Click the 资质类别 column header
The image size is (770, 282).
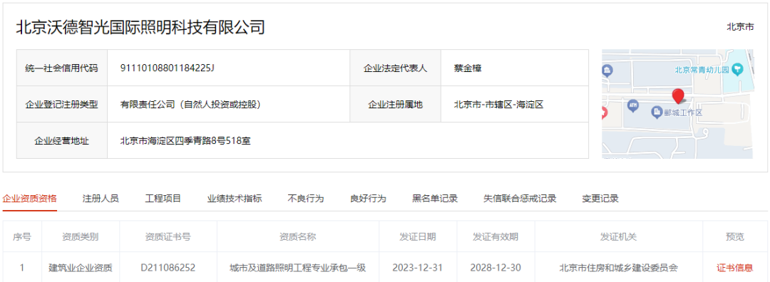click(x=81, y=237)
